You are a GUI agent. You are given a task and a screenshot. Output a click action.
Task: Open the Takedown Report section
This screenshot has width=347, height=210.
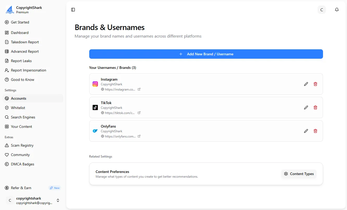pyautogui.click(x=25, y=42)
